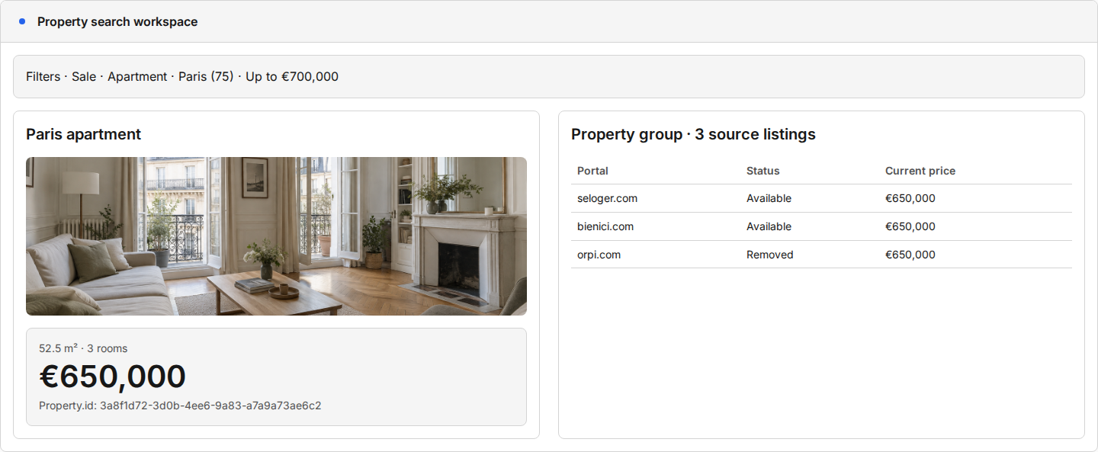The image size is (1098, 452).
Task: Click the Status column header
Action: (762, 171)
